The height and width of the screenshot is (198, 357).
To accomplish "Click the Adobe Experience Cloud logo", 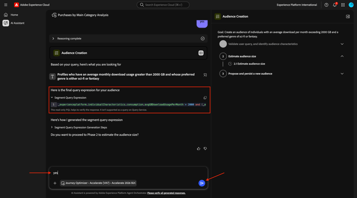I will [16, 5].
